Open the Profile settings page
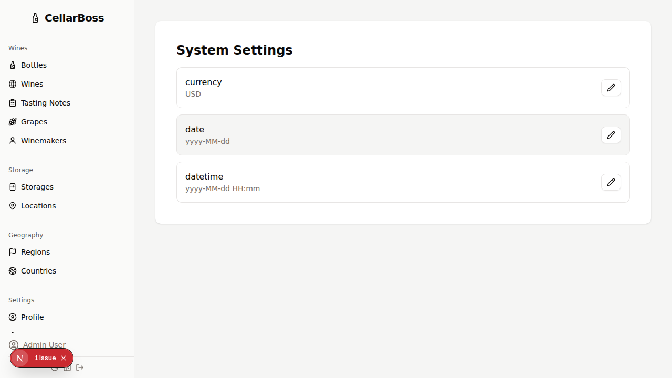This screenshot has width=672, height=378. click(x=32, y=317)
